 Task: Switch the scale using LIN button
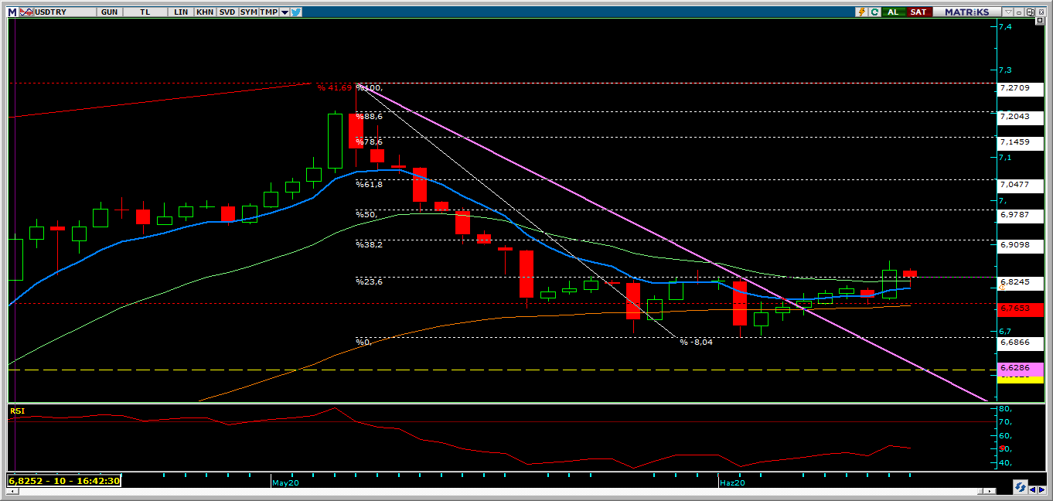coord(181,12)
